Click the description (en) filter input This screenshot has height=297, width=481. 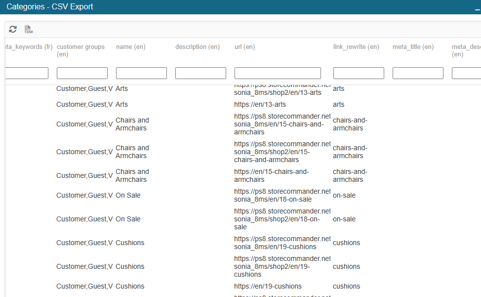point(200,73)
